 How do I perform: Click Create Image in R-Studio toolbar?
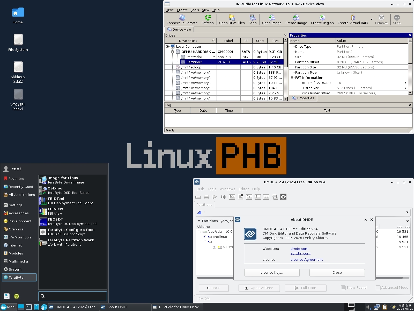[296, 20]
